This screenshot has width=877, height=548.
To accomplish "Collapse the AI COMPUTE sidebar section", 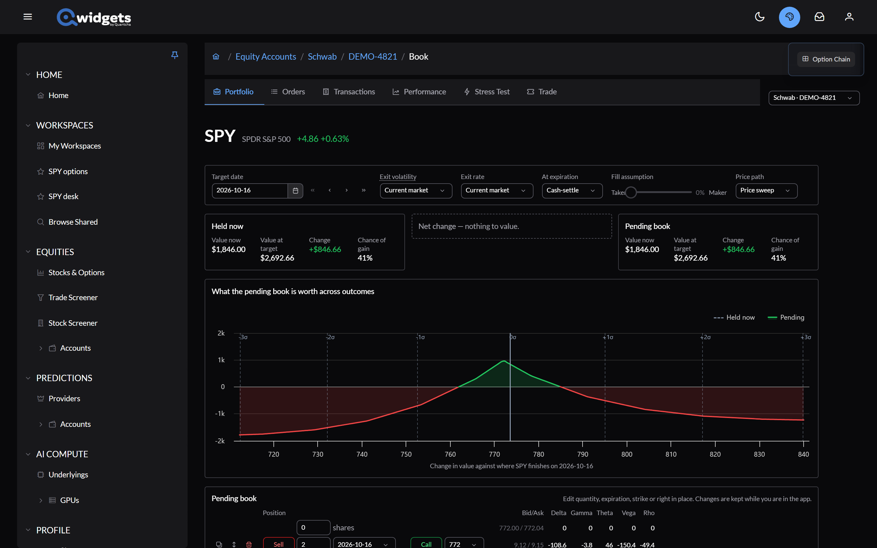I will (x=28, y=454).
